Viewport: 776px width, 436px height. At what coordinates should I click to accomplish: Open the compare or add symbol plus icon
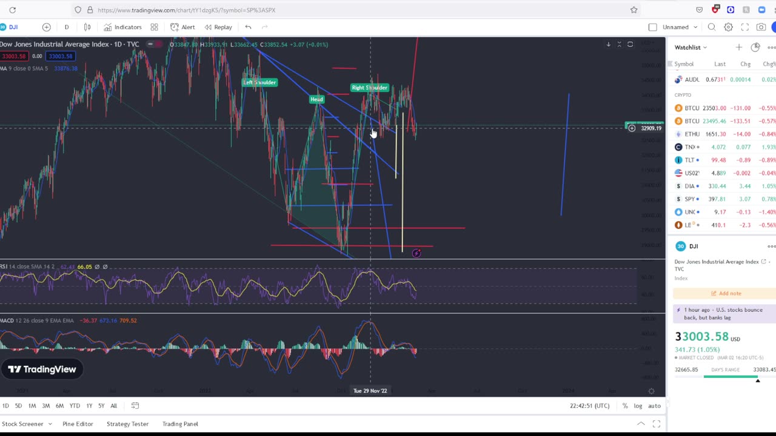coord(46,27)
